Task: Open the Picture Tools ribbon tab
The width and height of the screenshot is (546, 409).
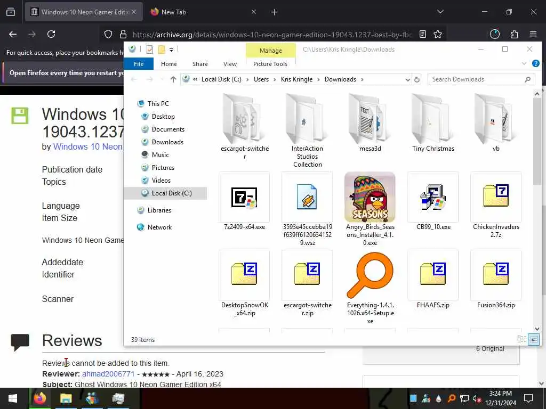Action: coord(270,64)
